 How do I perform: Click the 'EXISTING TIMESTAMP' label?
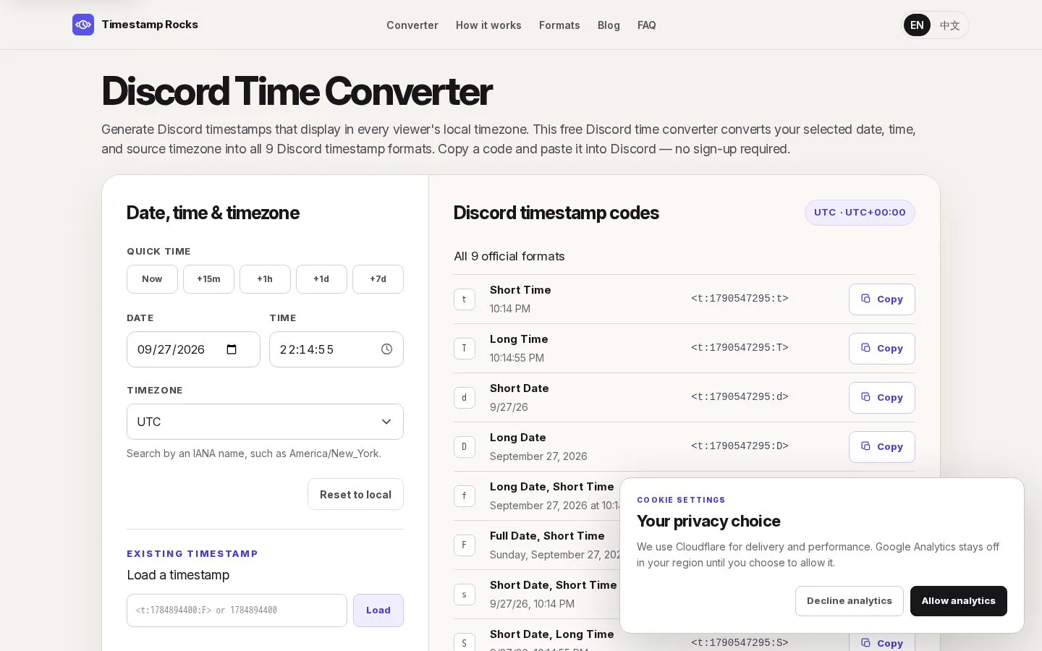192,554
